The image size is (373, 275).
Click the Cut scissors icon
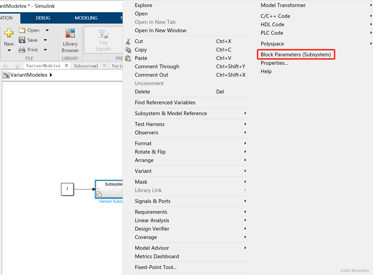click(x=128, y=41)
